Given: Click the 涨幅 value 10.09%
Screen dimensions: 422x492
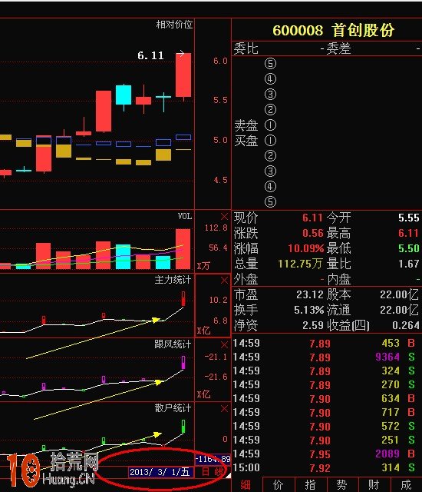Looking at the screenshot, I should 306,248.
